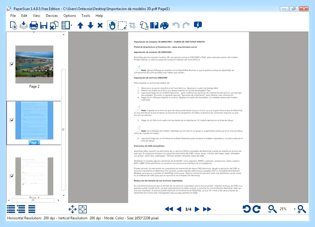Screen dimensions: 315x227
Task: Uncheck the Page 2 checkbox
Action: pyautogui.click(x=12, y=64)
